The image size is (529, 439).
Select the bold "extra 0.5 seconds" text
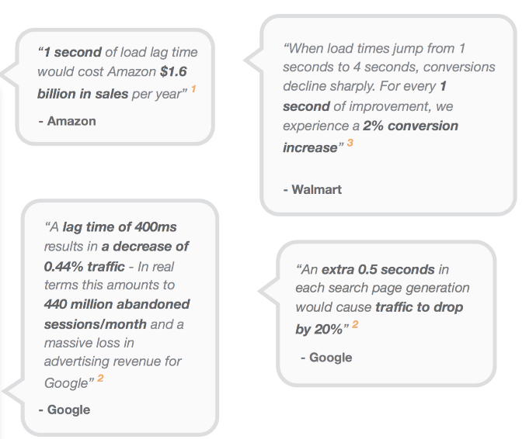(x=378, y=269)
